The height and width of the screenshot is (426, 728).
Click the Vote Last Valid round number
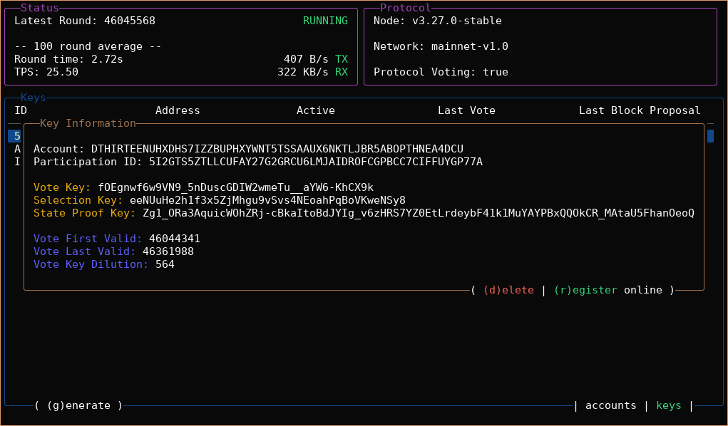point(168,251)
